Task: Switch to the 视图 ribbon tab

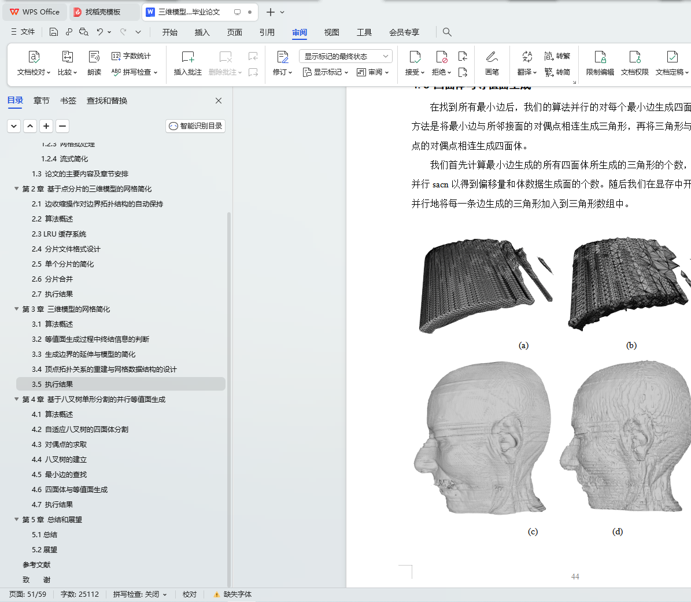Action: pyautogui.click(x=331, y=32)
